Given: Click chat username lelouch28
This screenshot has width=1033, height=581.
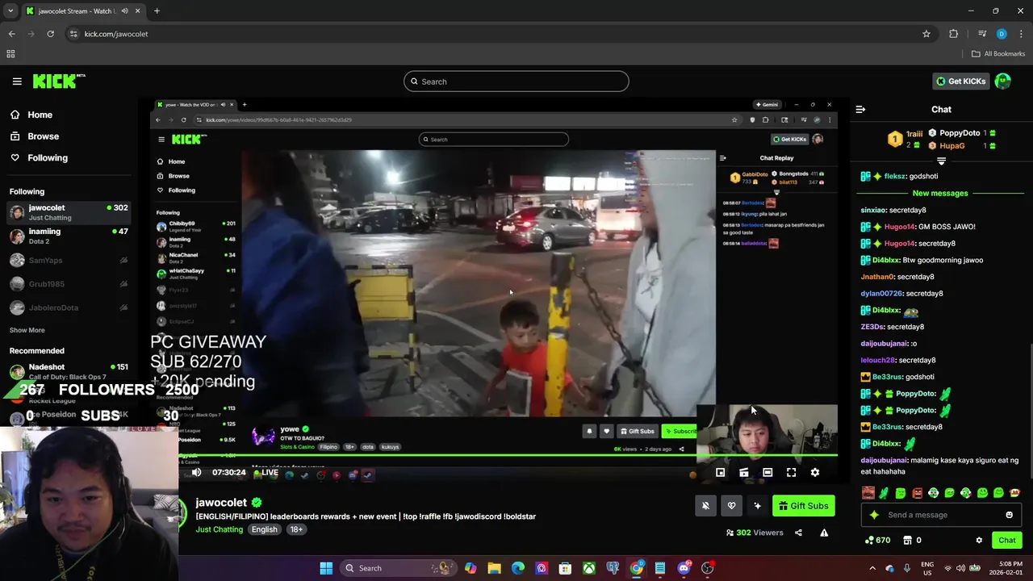Looking at the screenshot, I should (x=878, y=360).
